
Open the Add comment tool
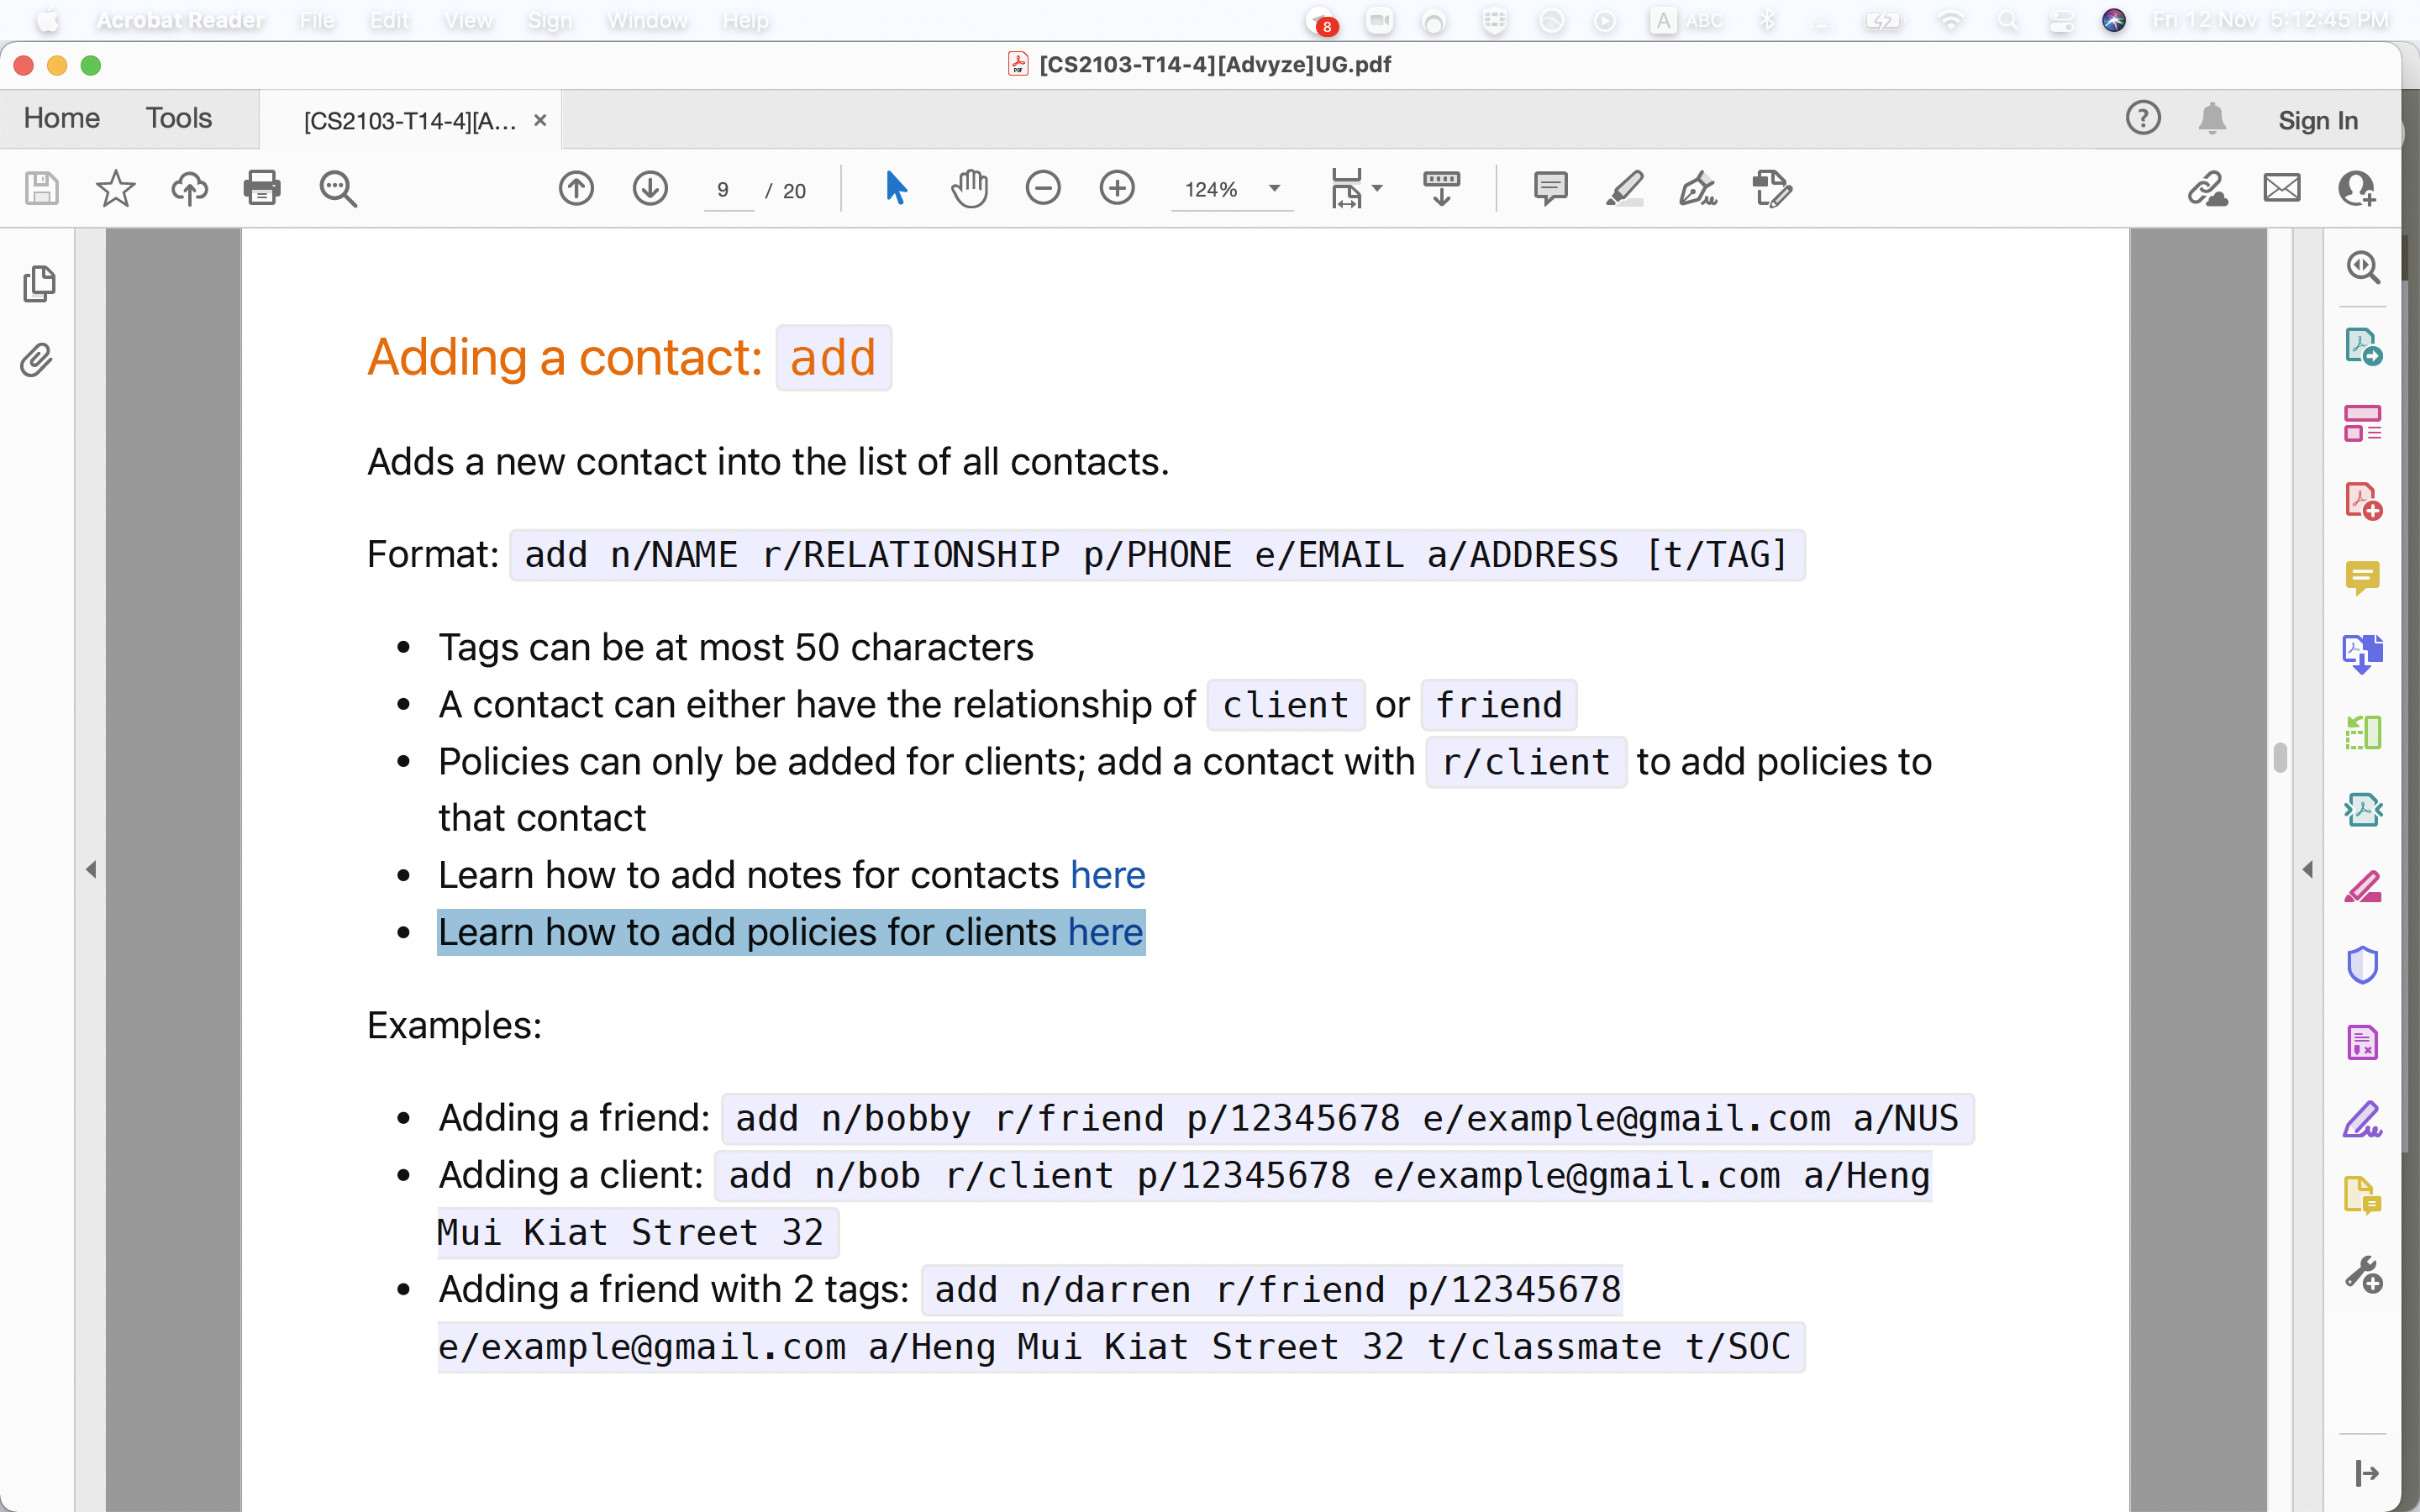[x=1550, y=188]
